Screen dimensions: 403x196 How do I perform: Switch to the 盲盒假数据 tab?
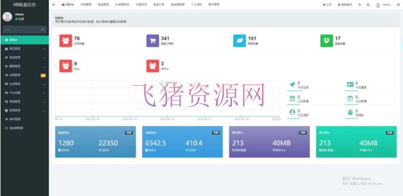[178, 5]
